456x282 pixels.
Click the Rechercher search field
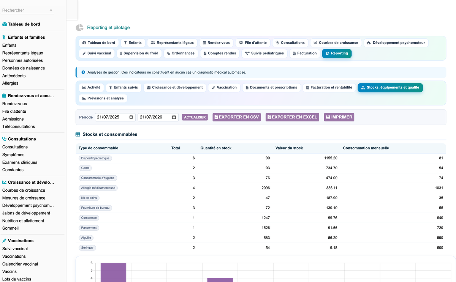[28, 10]
